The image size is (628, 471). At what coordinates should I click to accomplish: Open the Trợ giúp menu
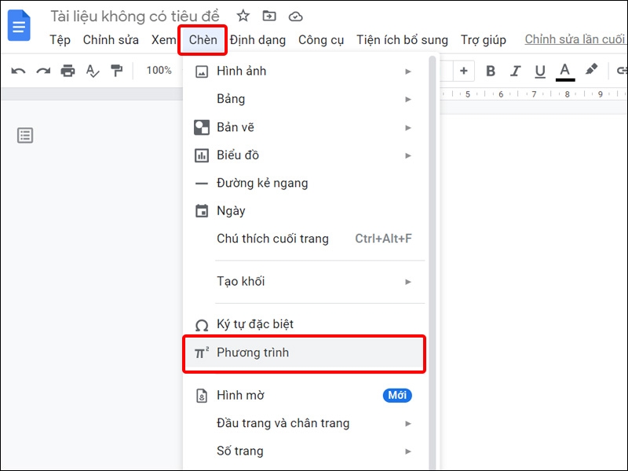tap(484, 40)
